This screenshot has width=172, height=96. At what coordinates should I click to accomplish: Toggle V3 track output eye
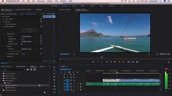[74, 74]
